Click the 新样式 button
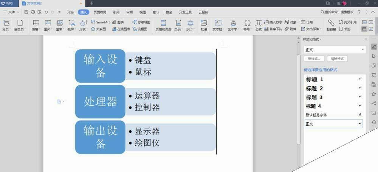This screenshot has height=172, width=378. coord(314,59)
